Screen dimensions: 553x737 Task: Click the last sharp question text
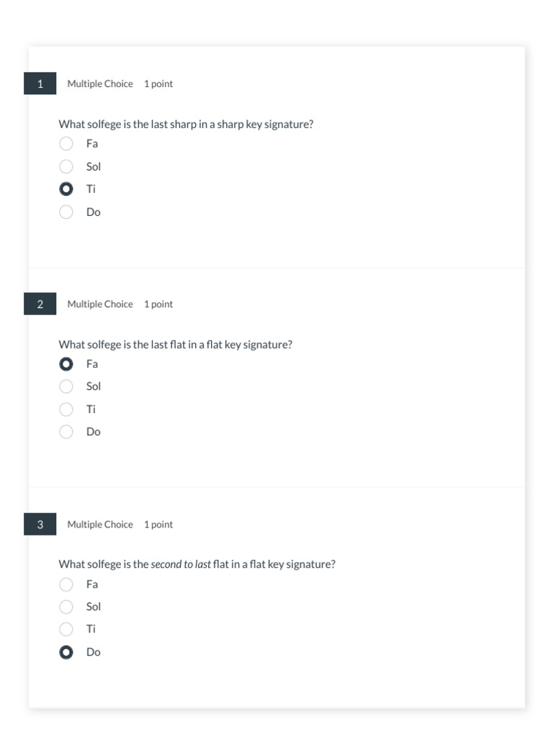[186, 125]
